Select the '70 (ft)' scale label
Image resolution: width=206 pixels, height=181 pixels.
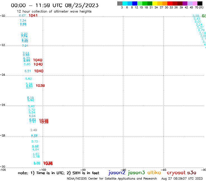pos(199,7)
